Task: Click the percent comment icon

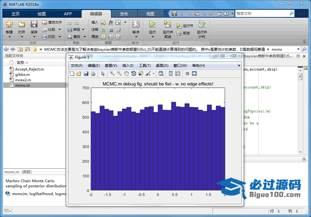Action: (104, 30)
